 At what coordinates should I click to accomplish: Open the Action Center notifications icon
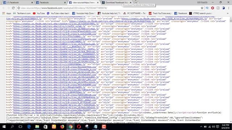217,127
